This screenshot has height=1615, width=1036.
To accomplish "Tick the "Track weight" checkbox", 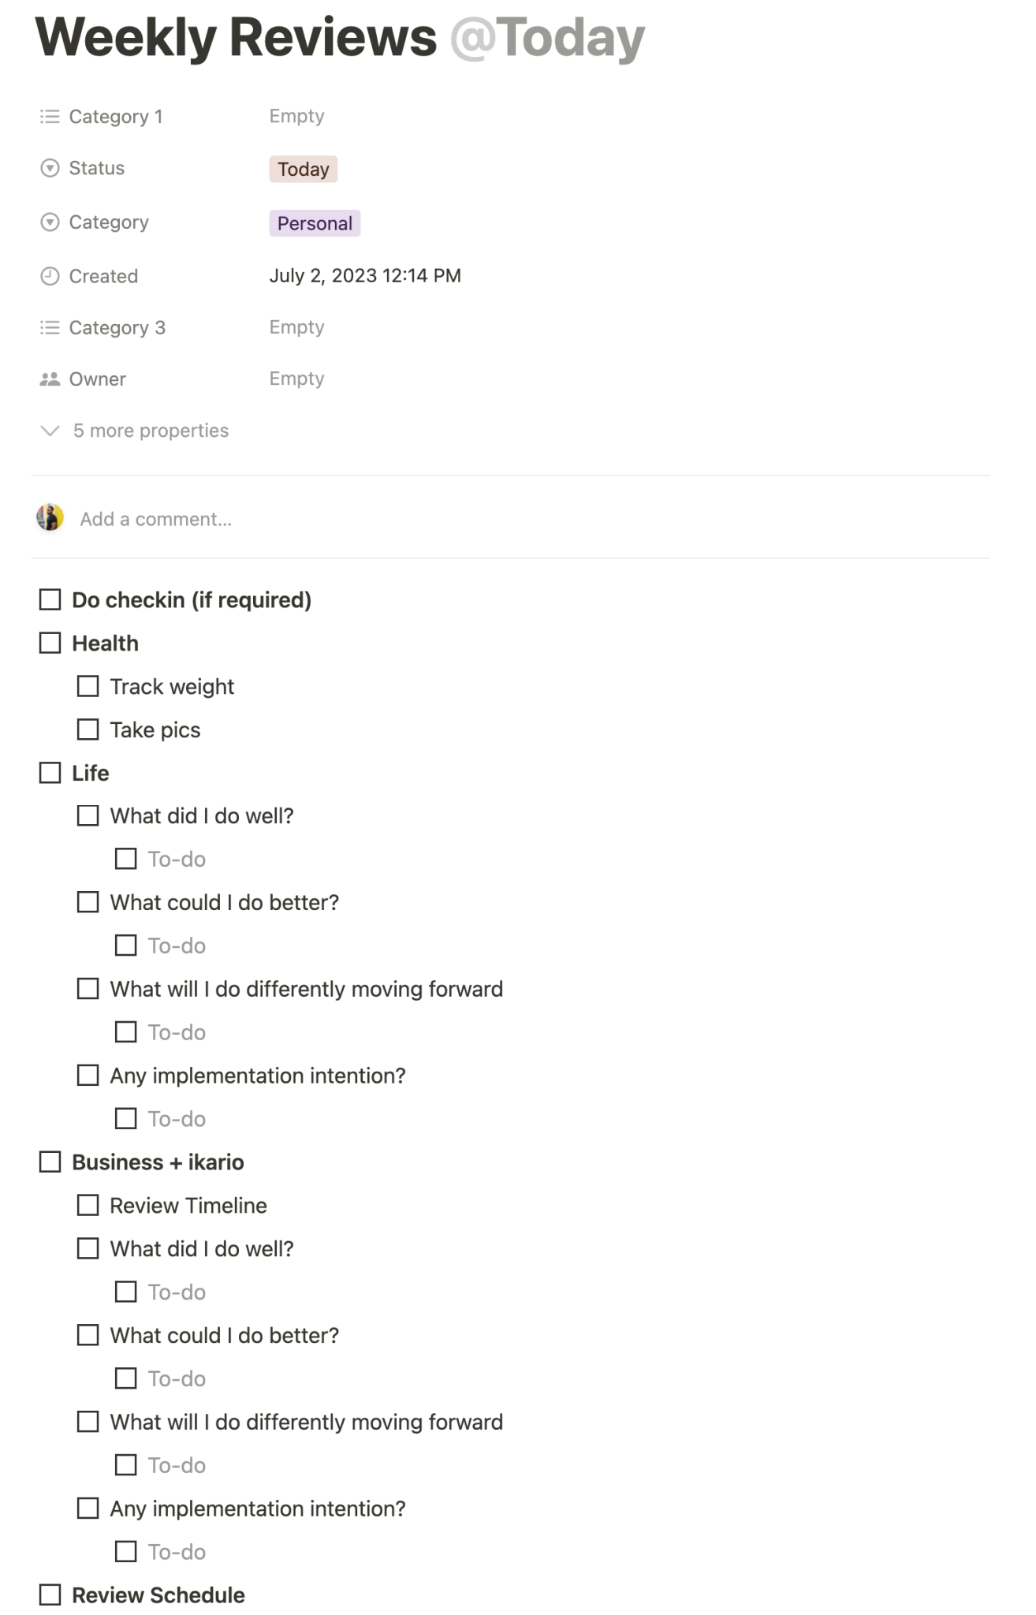I will pos(88,687).
